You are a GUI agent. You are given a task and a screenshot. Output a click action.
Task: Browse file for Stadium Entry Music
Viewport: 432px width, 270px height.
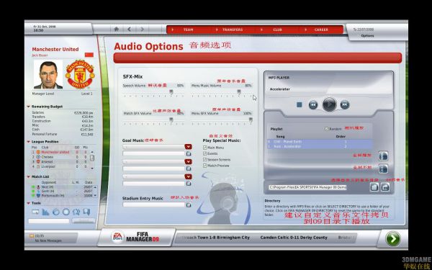189,205
